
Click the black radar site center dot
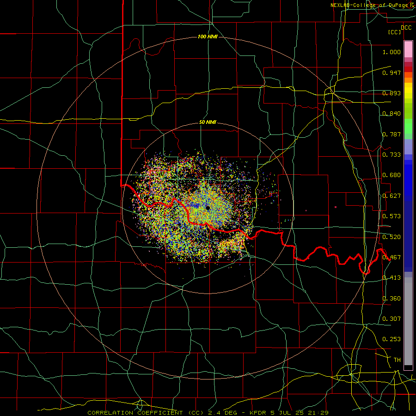[208, 208]
